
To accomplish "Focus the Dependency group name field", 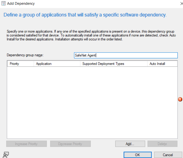I will [x=126, y=55].
